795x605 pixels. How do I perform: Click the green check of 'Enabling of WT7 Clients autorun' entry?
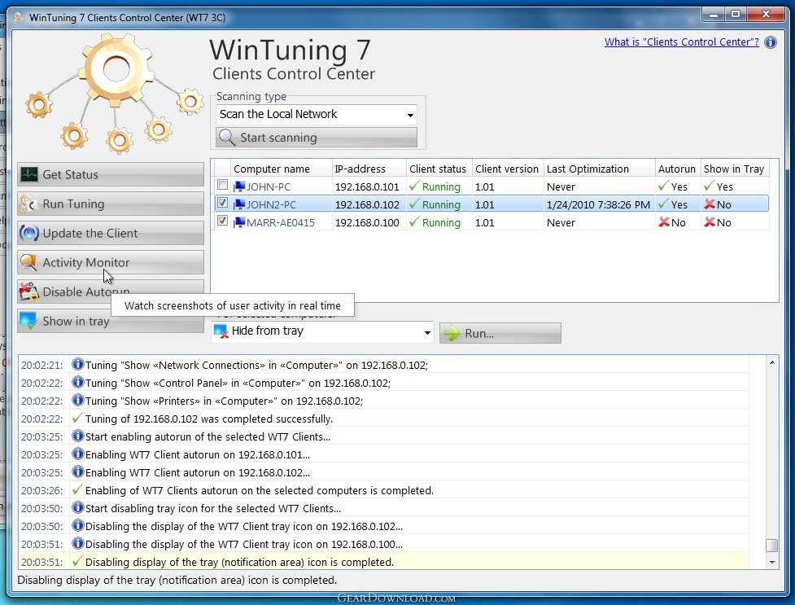77,490
